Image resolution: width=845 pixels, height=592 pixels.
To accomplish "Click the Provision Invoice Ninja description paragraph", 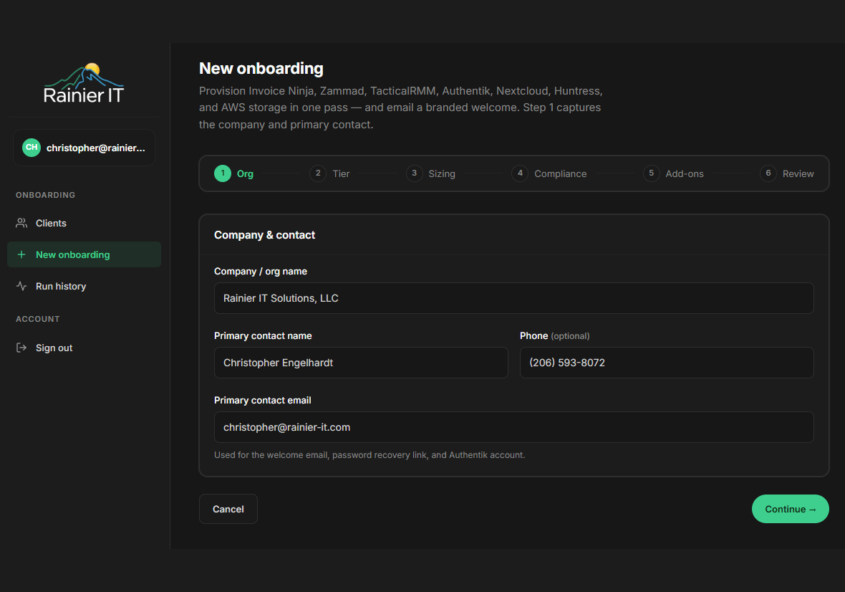I will pos(400,108).
